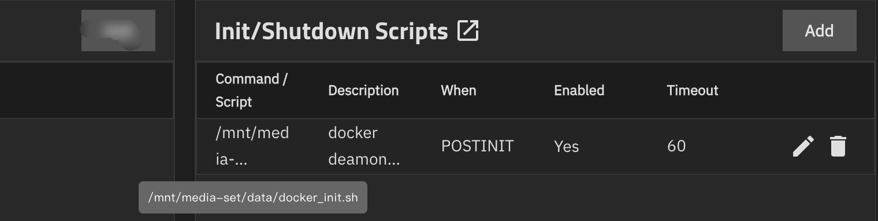Click the Yes value under Enabled

pyautogui.click(x=566, y=146)
